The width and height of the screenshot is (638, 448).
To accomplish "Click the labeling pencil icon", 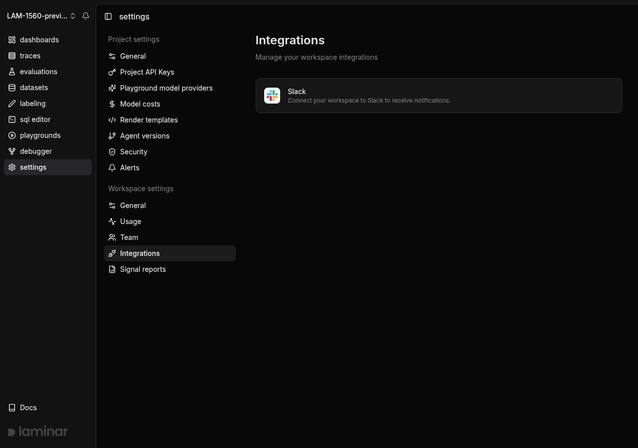I will click(12, 104).
